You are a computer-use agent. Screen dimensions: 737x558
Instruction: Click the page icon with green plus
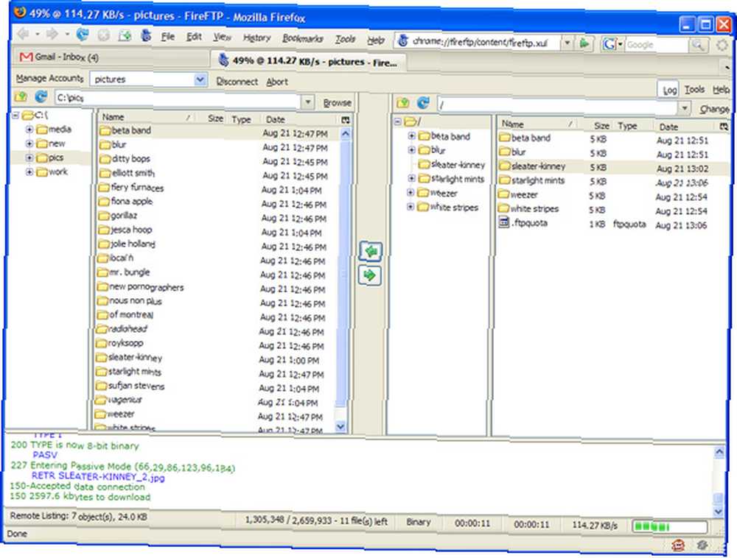[x=125, y=35]
